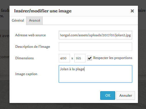Cancel using the Annuler button

126,95
